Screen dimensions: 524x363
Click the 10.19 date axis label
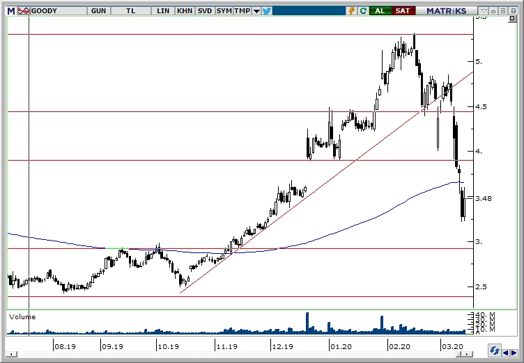pos(168,346)
